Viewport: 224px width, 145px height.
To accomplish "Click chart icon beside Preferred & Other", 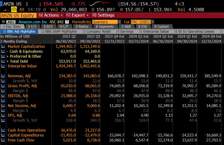I will coord(3,56).
